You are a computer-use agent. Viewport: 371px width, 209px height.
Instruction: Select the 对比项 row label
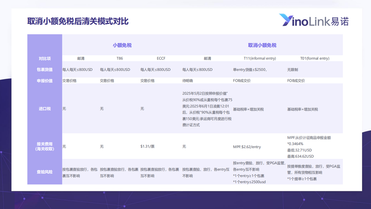pos(45,58)
